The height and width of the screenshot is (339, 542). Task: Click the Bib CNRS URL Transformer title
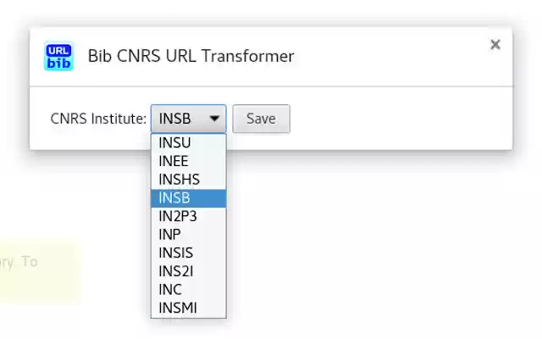click(191, 56)
